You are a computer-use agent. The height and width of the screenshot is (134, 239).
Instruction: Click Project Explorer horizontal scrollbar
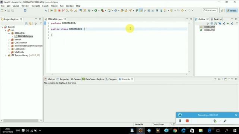coord(21,121)
